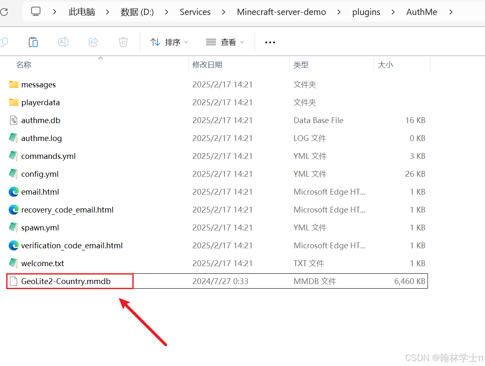Click the delete trash can icon
This screenshot has height=366, width=485.
pos(123,42)
